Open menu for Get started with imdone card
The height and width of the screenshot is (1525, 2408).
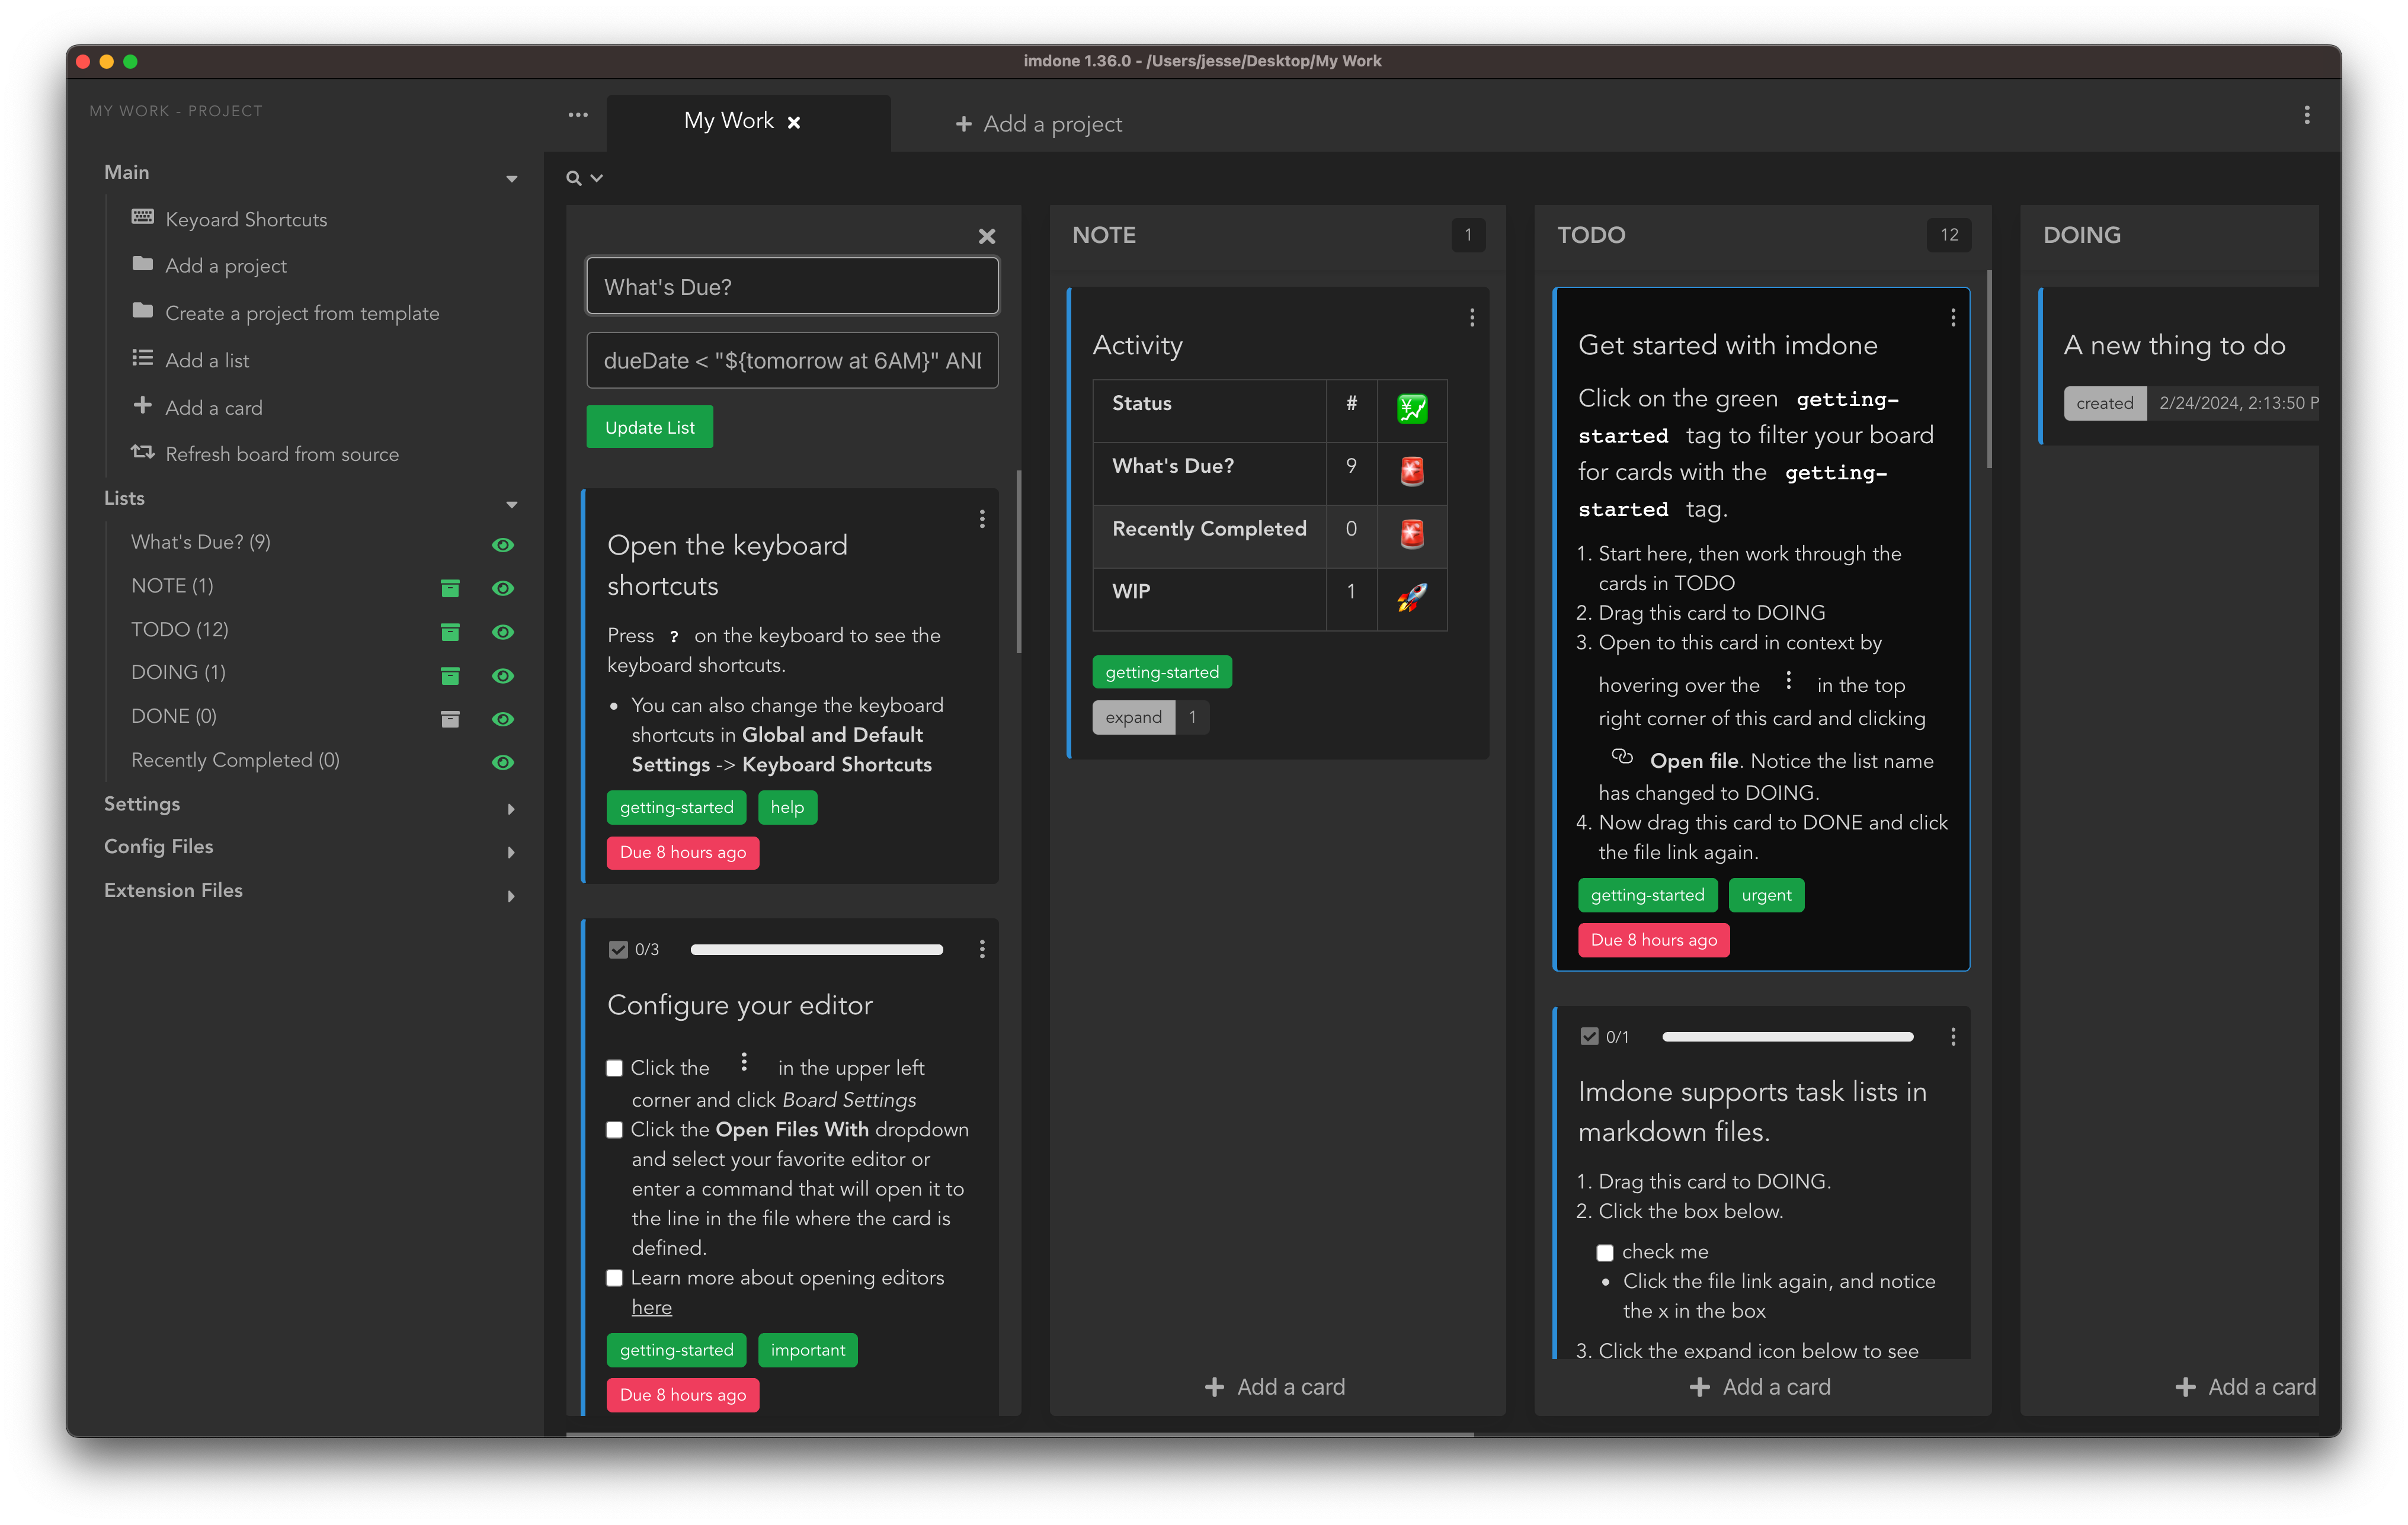point(1953,317)
